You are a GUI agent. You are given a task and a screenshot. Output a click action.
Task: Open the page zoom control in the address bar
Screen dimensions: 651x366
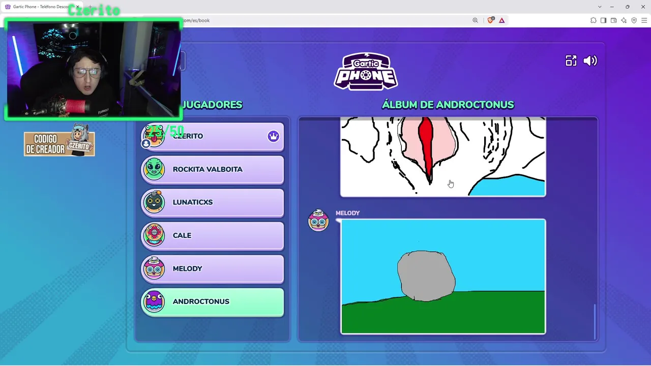tap(475, 20)
